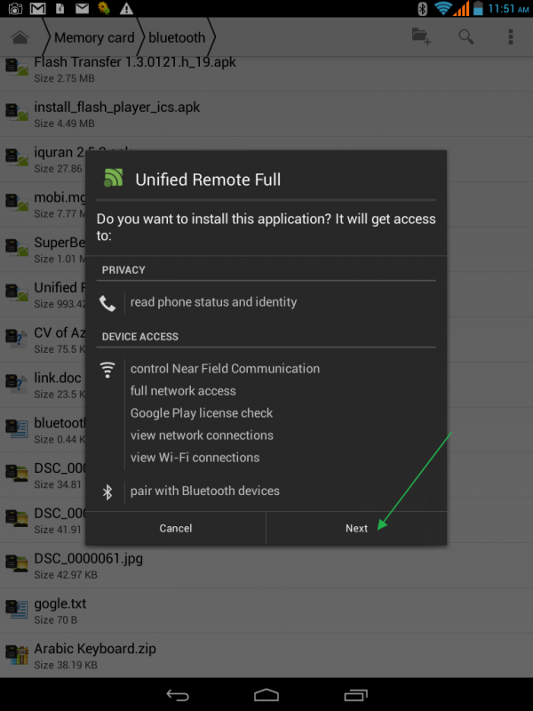Cancel the application install
Viewport: 533px width, 711px height.
tap(176, 528)
